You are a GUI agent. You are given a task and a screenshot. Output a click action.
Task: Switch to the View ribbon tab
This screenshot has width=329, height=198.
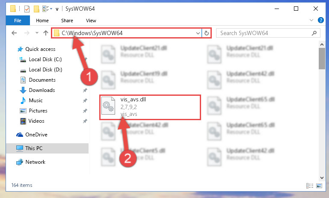tap(91, 21)
